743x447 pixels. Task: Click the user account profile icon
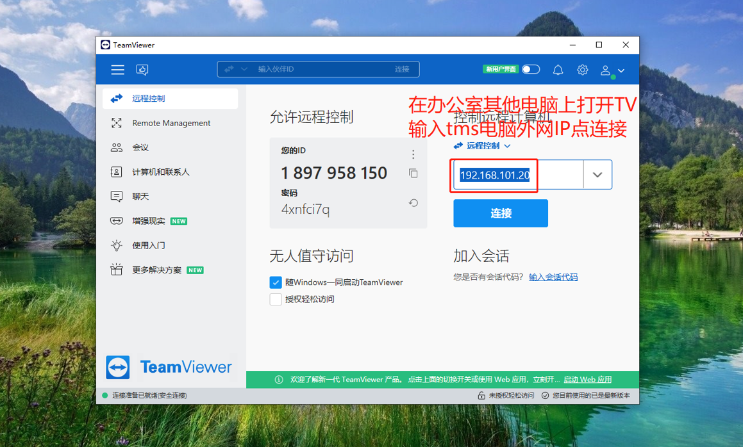point(606,70)
